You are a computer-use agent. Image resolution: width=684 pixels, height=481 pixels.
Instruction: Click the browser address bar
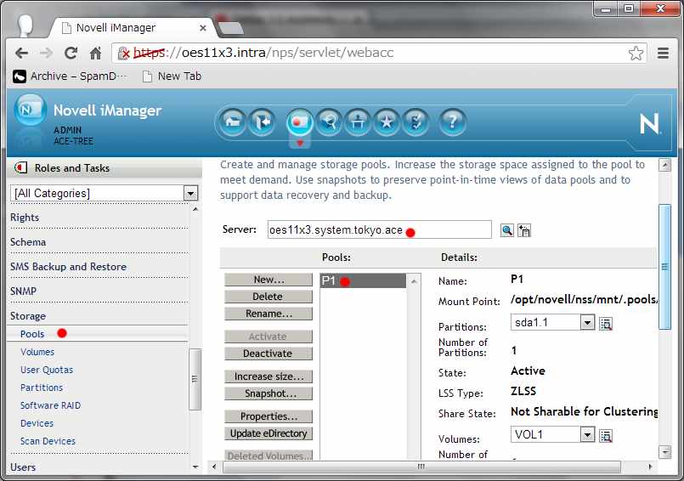coord(379,53)
